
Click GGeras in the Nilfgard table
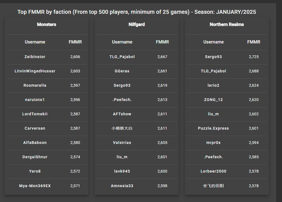click(x=122, y=71)
